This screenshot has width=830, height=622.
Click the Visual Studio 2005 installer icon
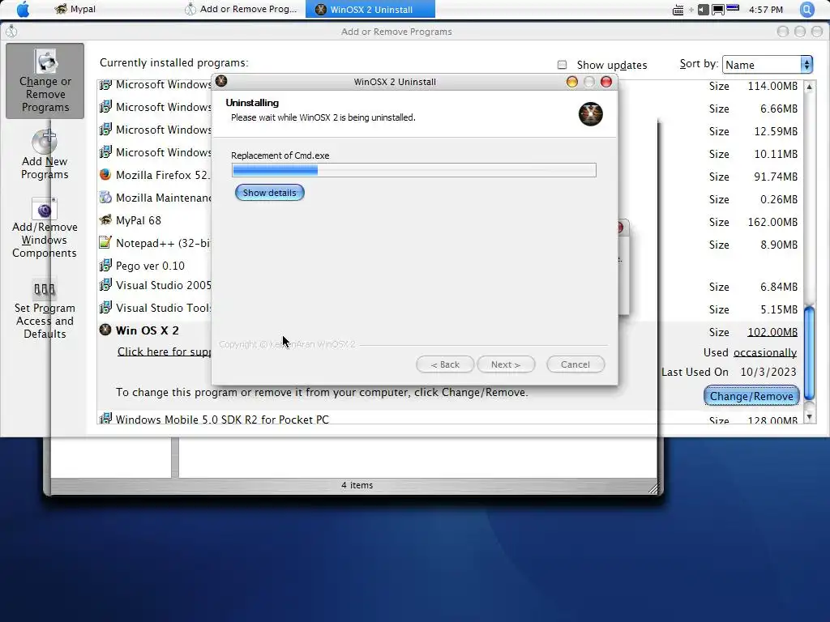click(105, 284)
